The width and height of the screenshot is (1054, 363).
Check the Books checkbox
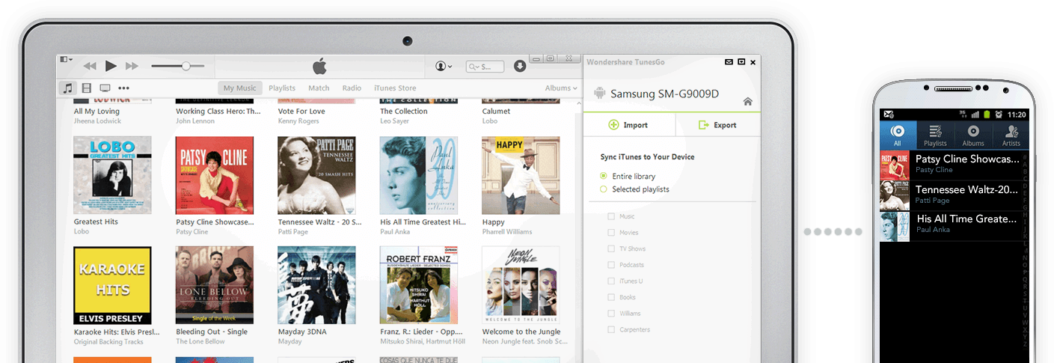[x=611, y=297]
